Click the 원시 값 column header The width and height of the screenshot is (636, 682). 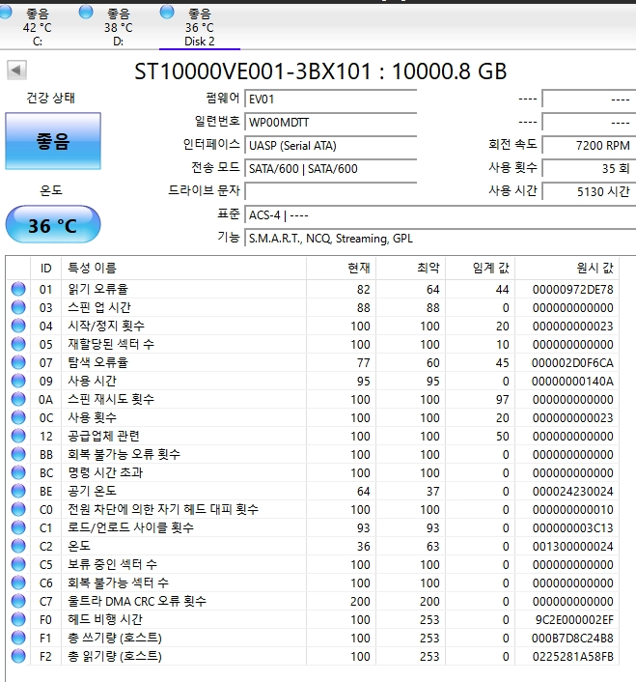567,268
